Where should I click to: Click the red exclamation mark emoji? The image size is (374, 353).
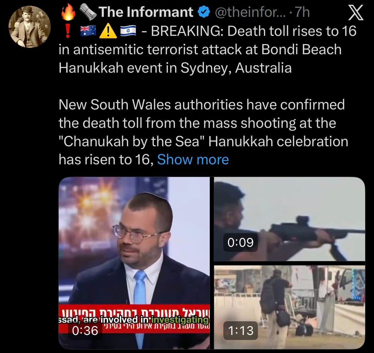(x=68, y=31)
